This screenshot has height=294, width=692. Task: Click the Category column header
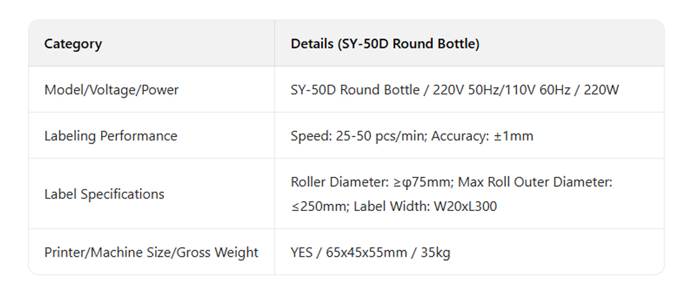tap(73, 44)
